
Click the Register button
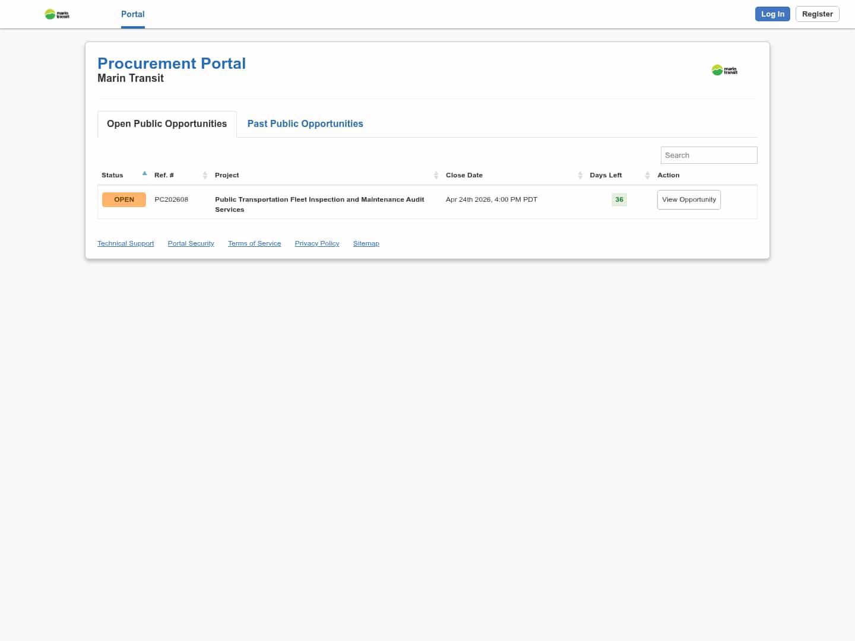tap(817, 14)
